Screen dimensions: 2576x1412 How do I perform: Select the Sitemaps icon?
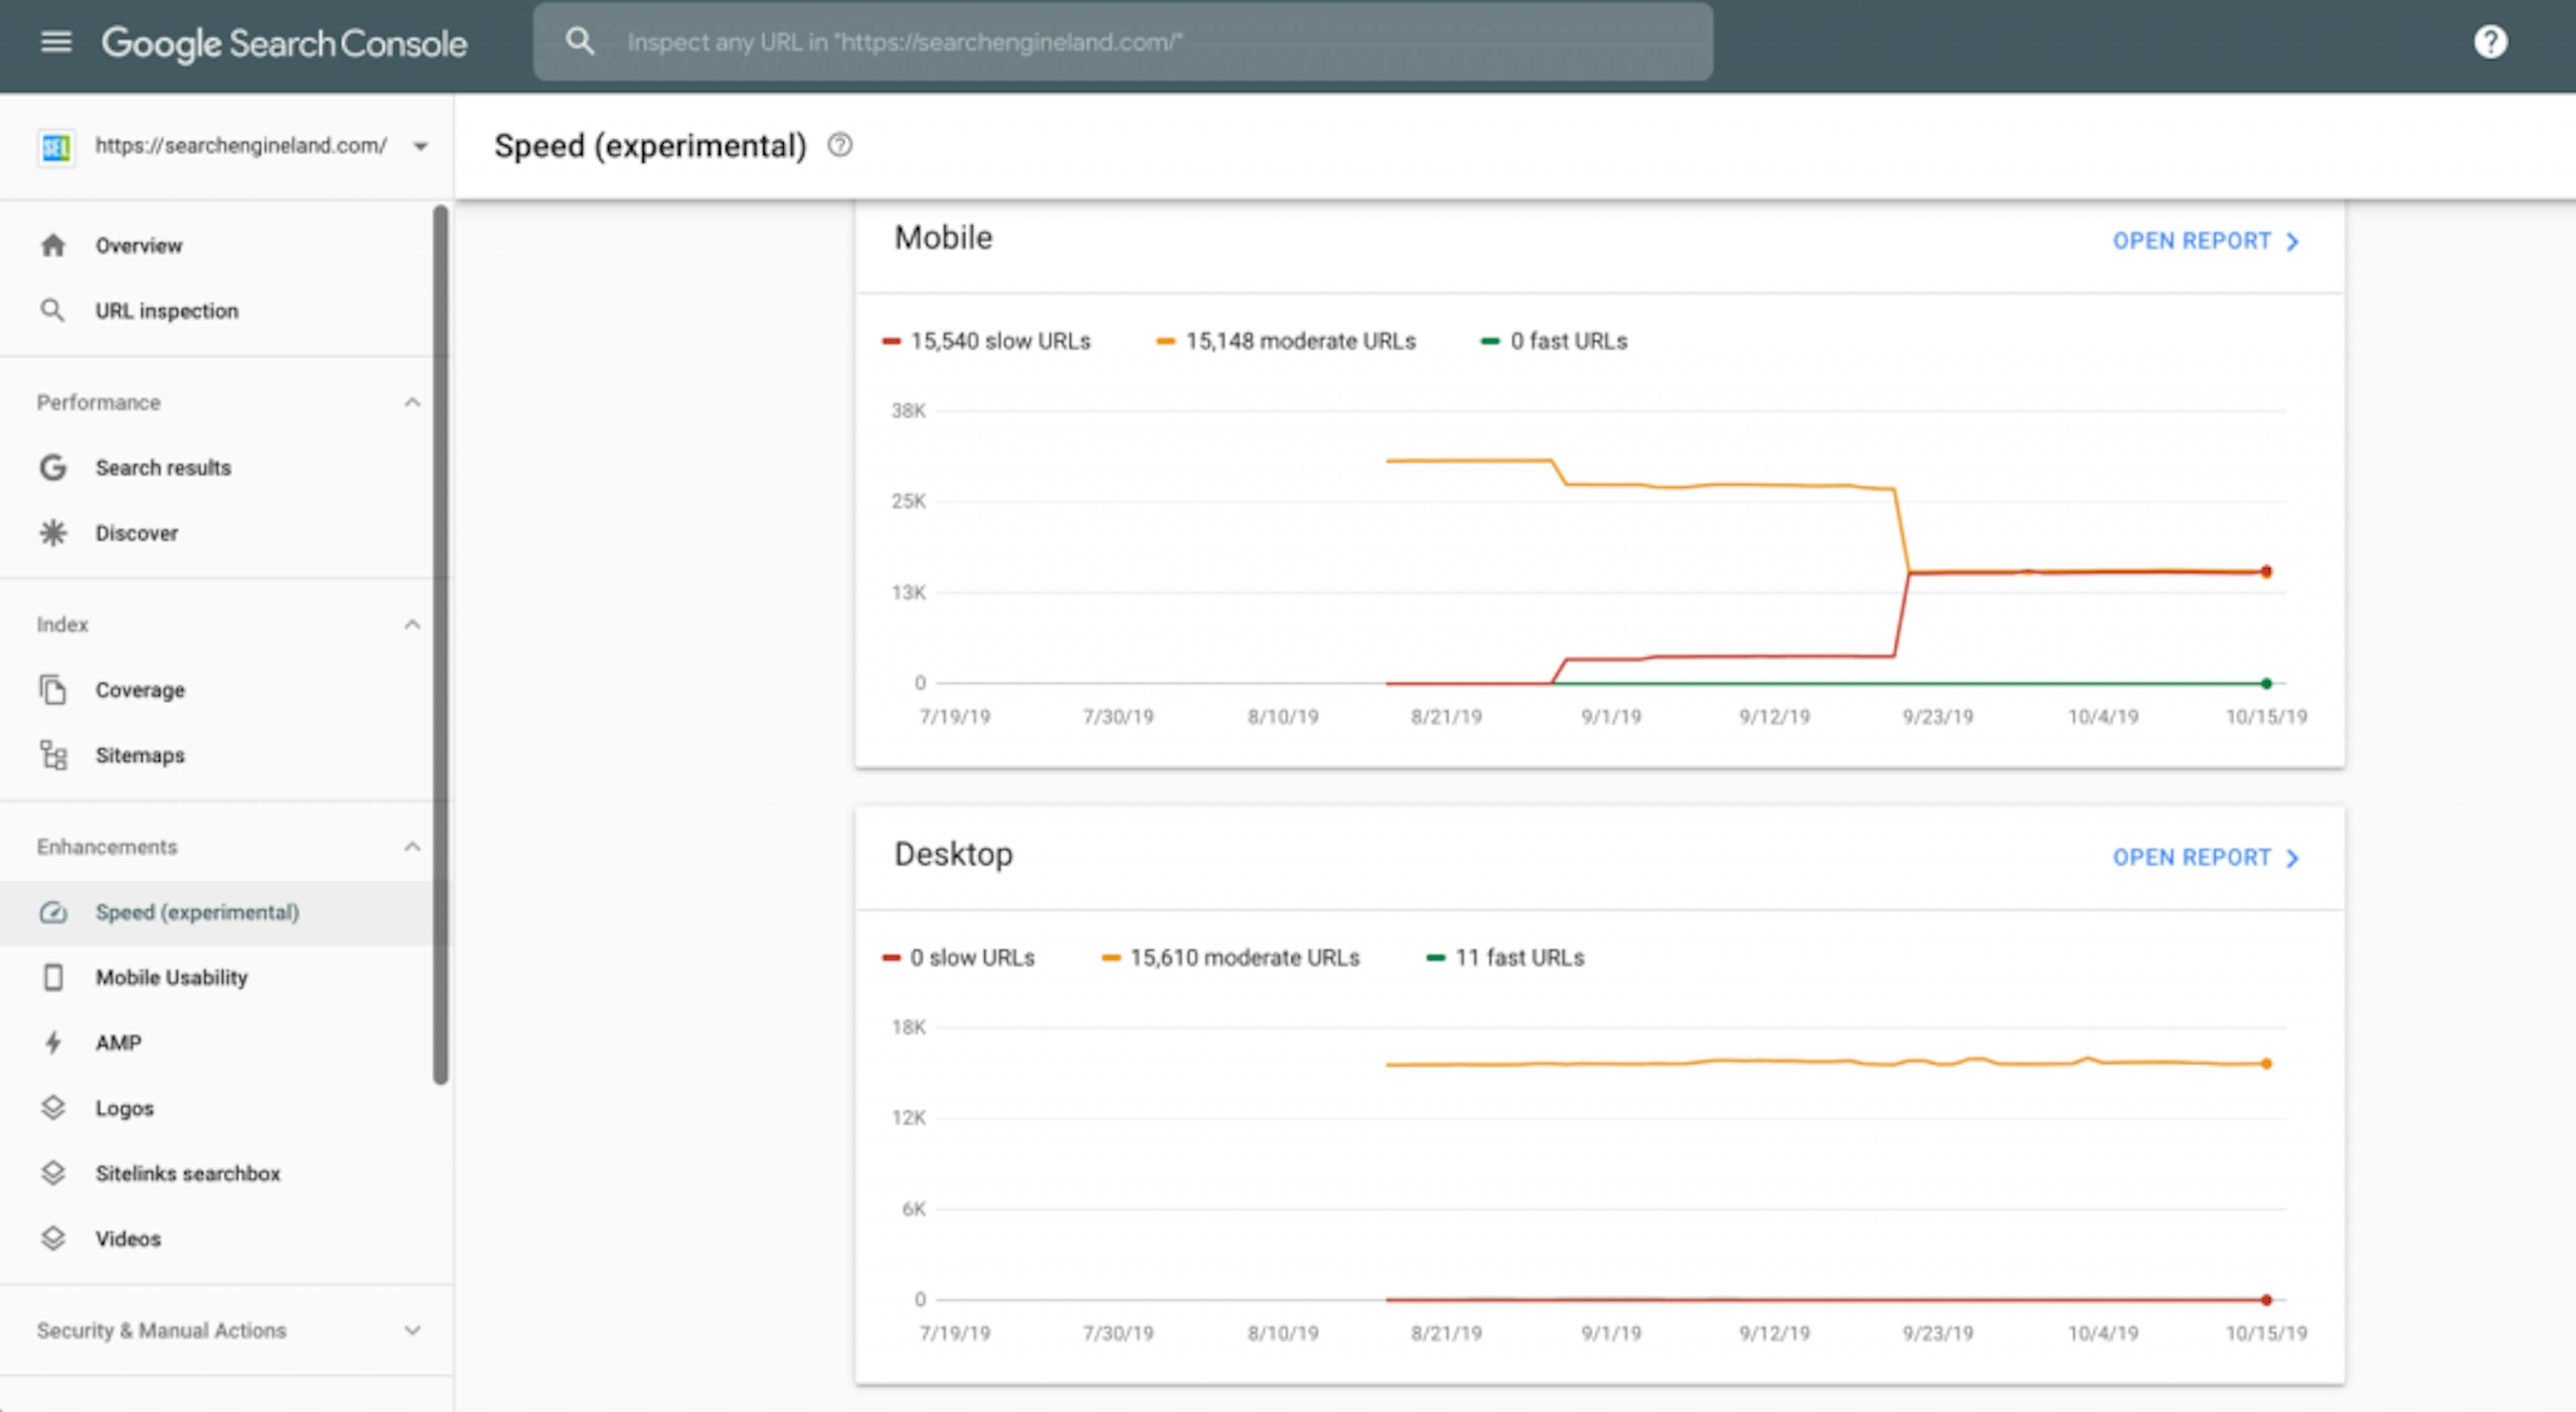click(53, 756)
